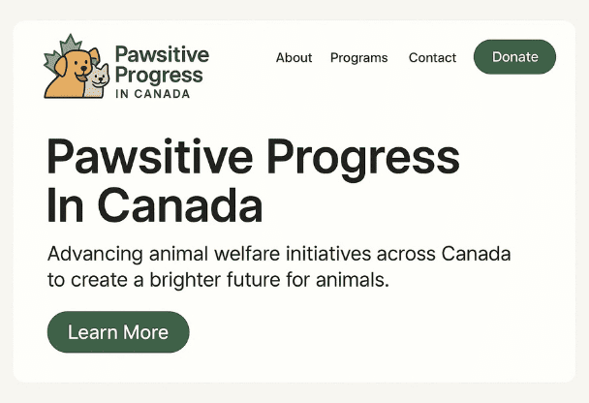Viewport: 589px width, 403px height.
Task: Click the green maple leaf behind the pets
Action: [x=70, y=45]
